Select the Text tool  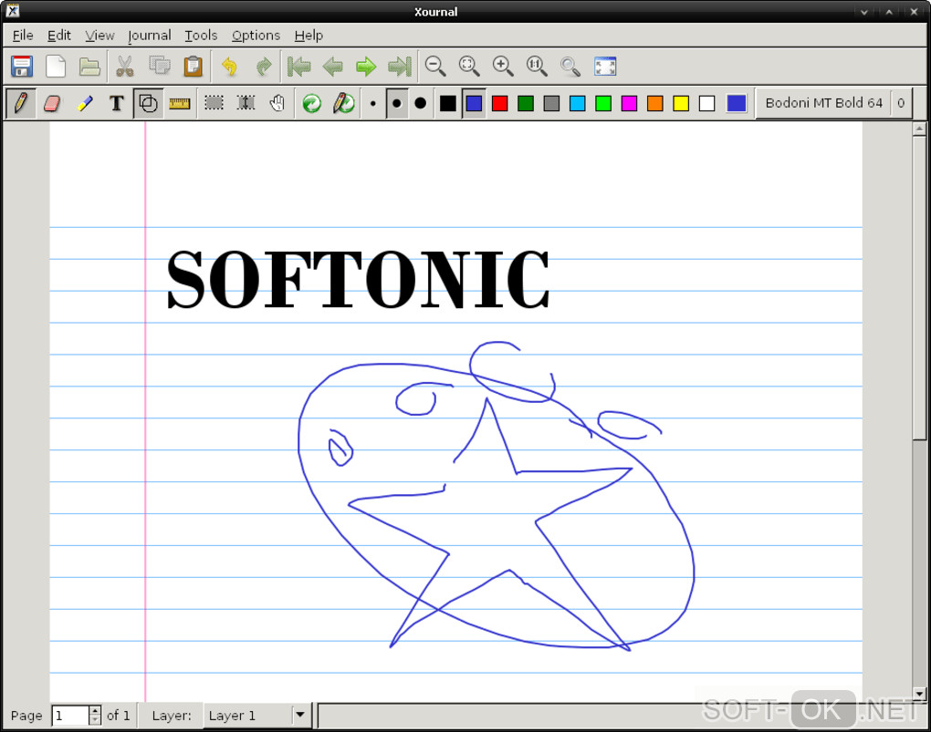[x=117, y=104]
